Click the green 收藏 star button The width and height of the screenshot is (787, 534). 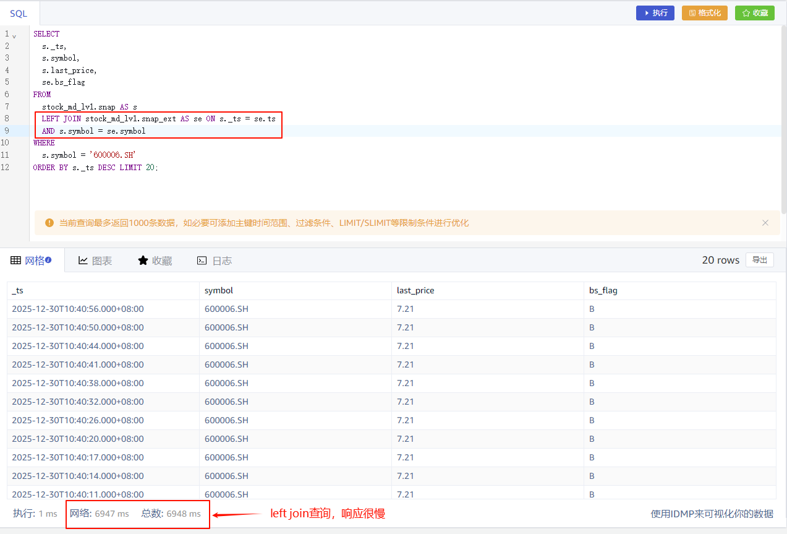754,13
